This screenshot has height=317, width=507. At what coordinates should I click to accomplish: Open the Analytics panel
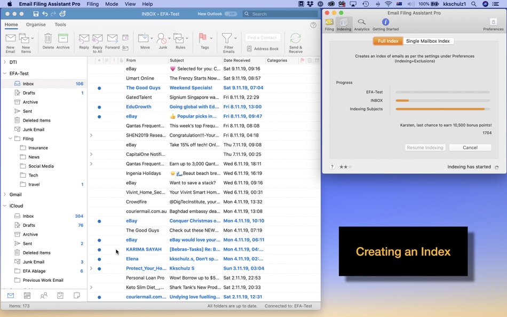361,22
